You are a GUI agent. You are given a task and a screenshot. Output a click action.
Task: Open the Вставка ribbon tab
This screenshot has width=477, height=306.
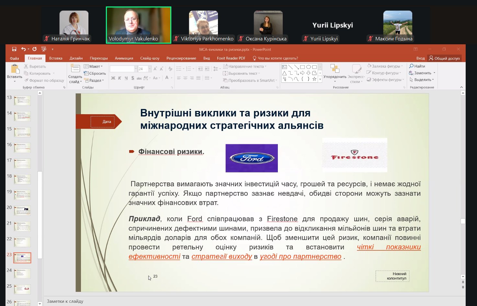(56, 58)
